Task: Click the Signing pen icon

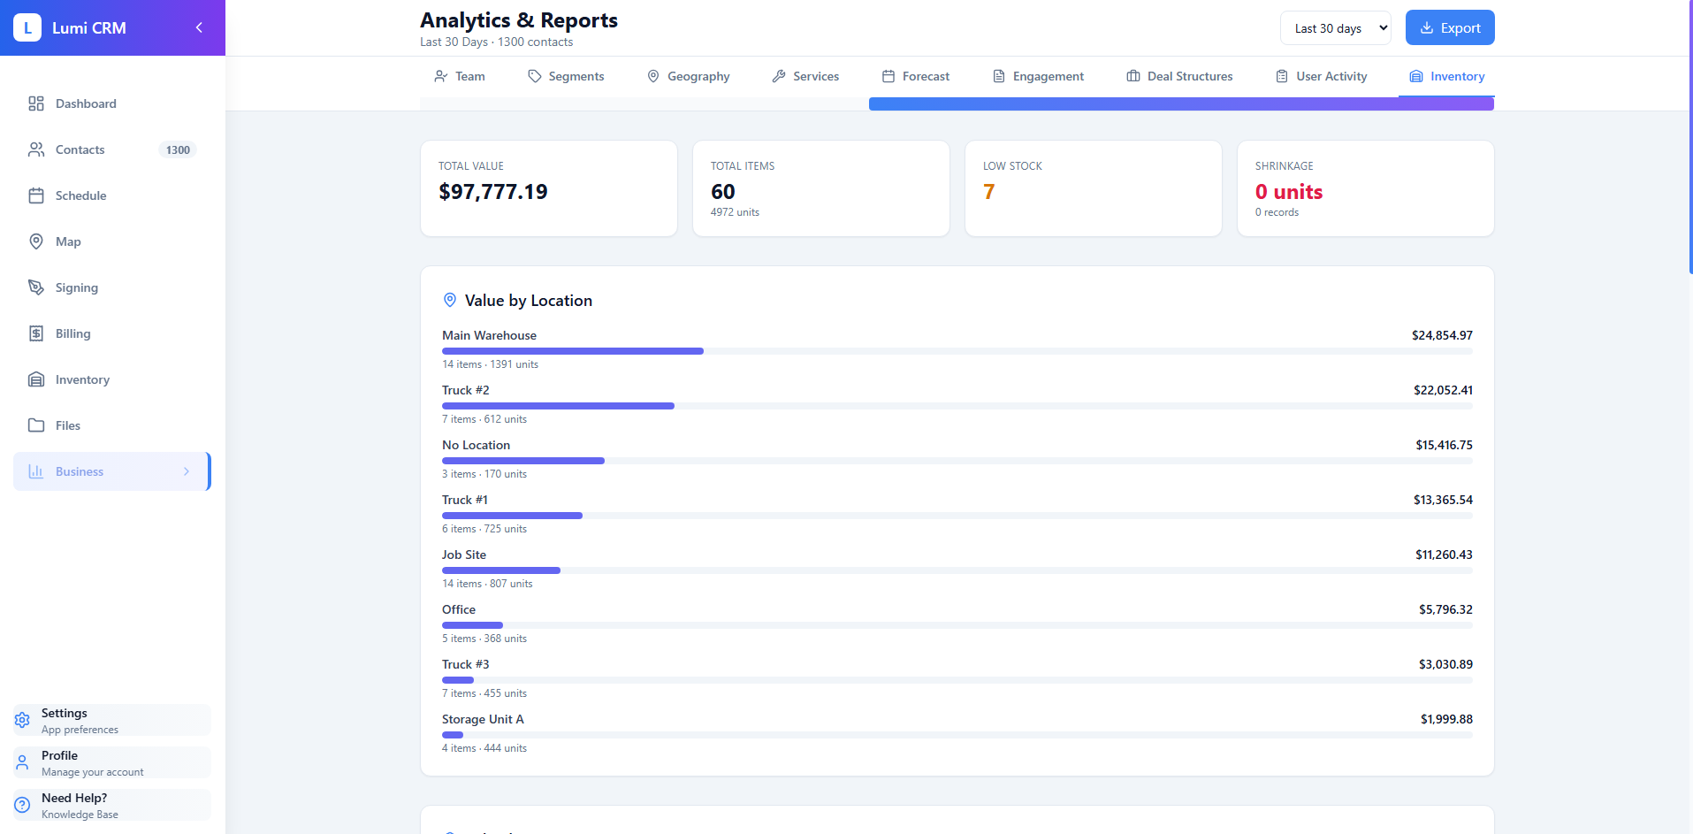Action: (x=36, y=287)
